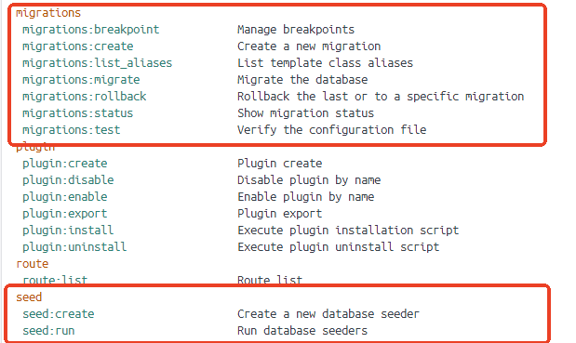Click the seed group heading
The width and height of the screenshot is (576, 343).
[29, 297]
